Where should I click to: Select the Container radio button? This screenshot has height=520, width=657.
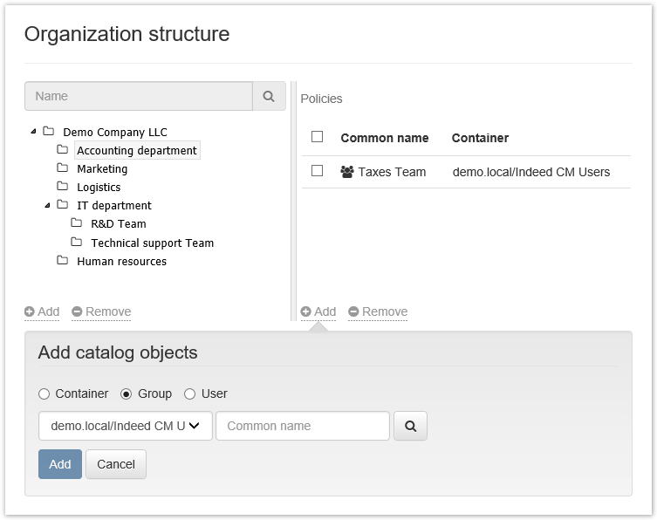[x=44, y=394]
